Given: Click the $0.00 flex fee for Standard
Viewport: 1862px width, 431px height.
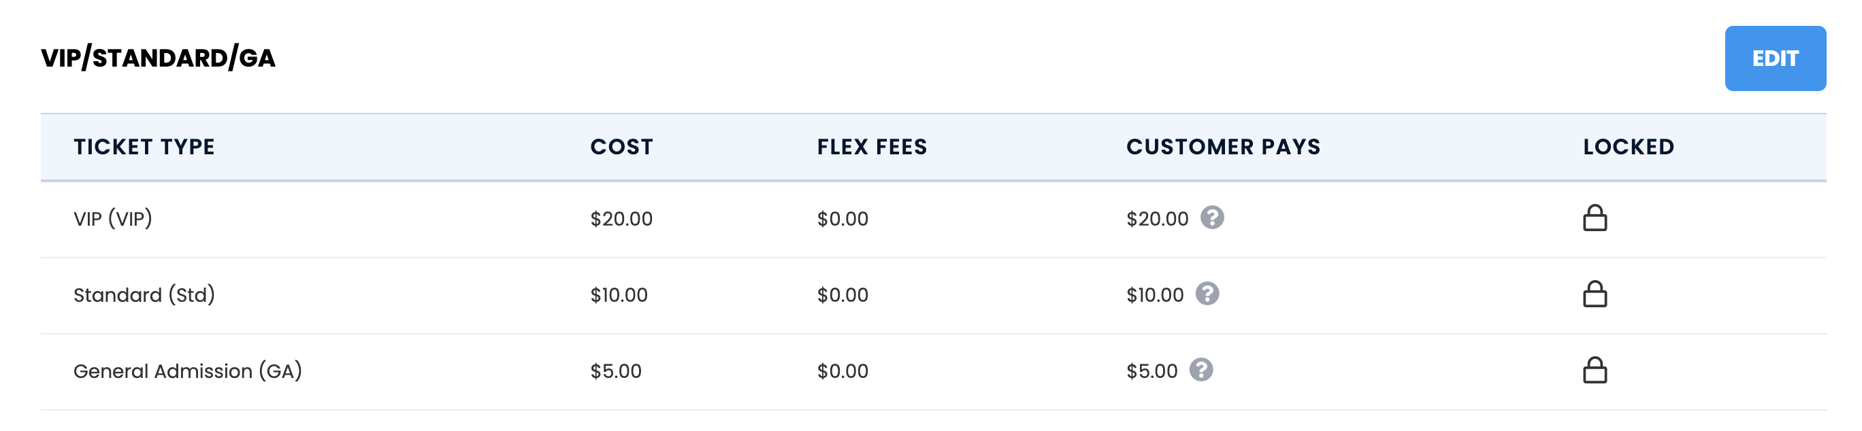Looking at the screenshot, I should click(843, 294).
